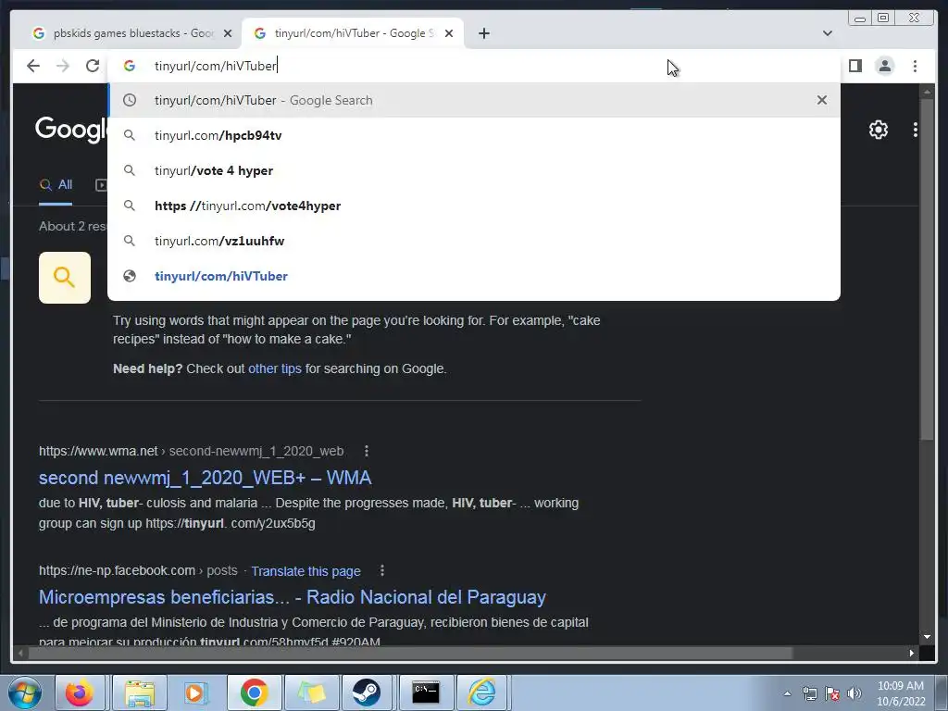Click the horizontal scrollbar thumb
The image size is (948, 711).
click(410, 653)
